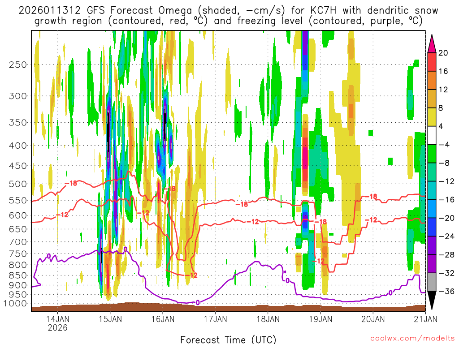Click the 700 pressure level label

18,242
